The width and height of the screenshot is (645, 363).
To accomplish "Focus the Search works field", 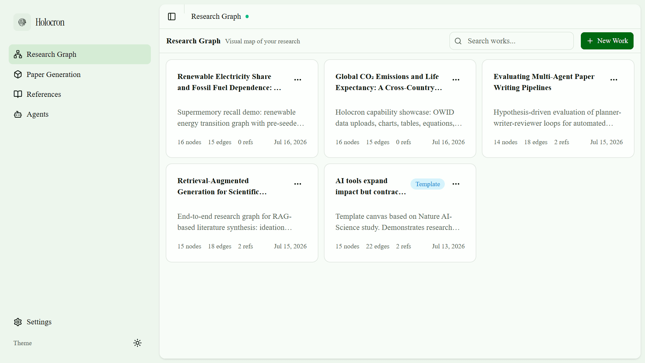I will coord(511,41).
